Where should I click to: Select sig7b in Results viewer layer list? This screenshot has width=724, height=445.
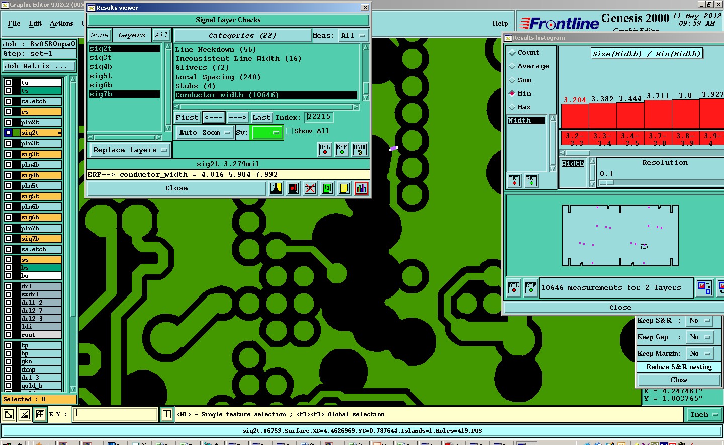[125, 94]
